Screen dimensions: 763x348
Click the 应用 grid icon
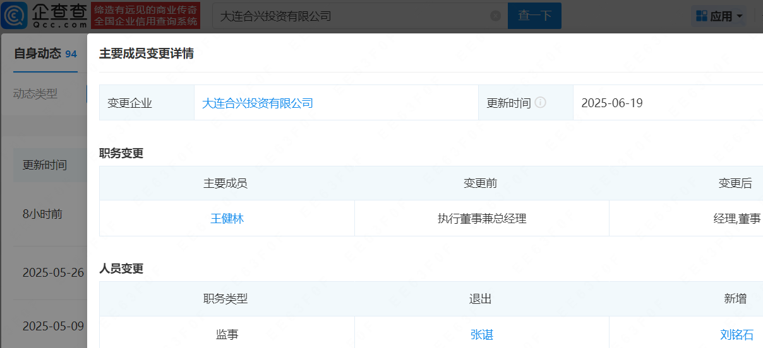[701, 16]
